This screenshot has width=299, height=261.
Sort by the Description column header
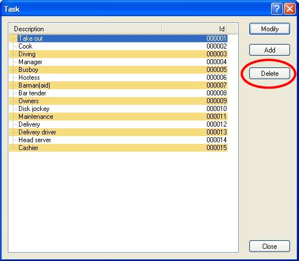(x=85, y=29)
